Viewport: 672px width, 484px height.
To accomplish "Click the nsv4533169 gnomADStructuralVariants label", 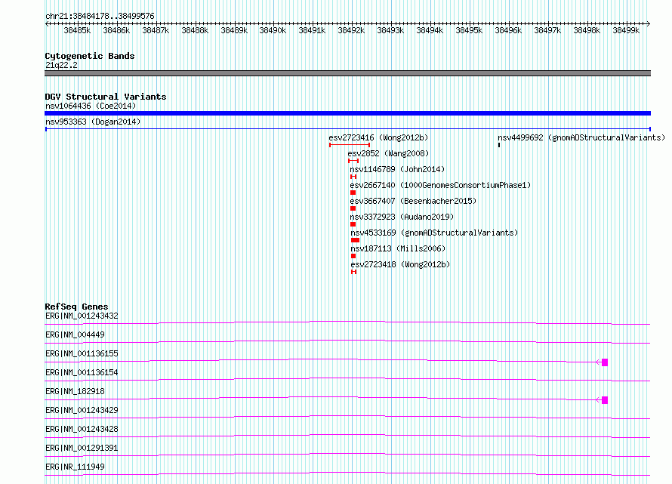I will (434, 233).
